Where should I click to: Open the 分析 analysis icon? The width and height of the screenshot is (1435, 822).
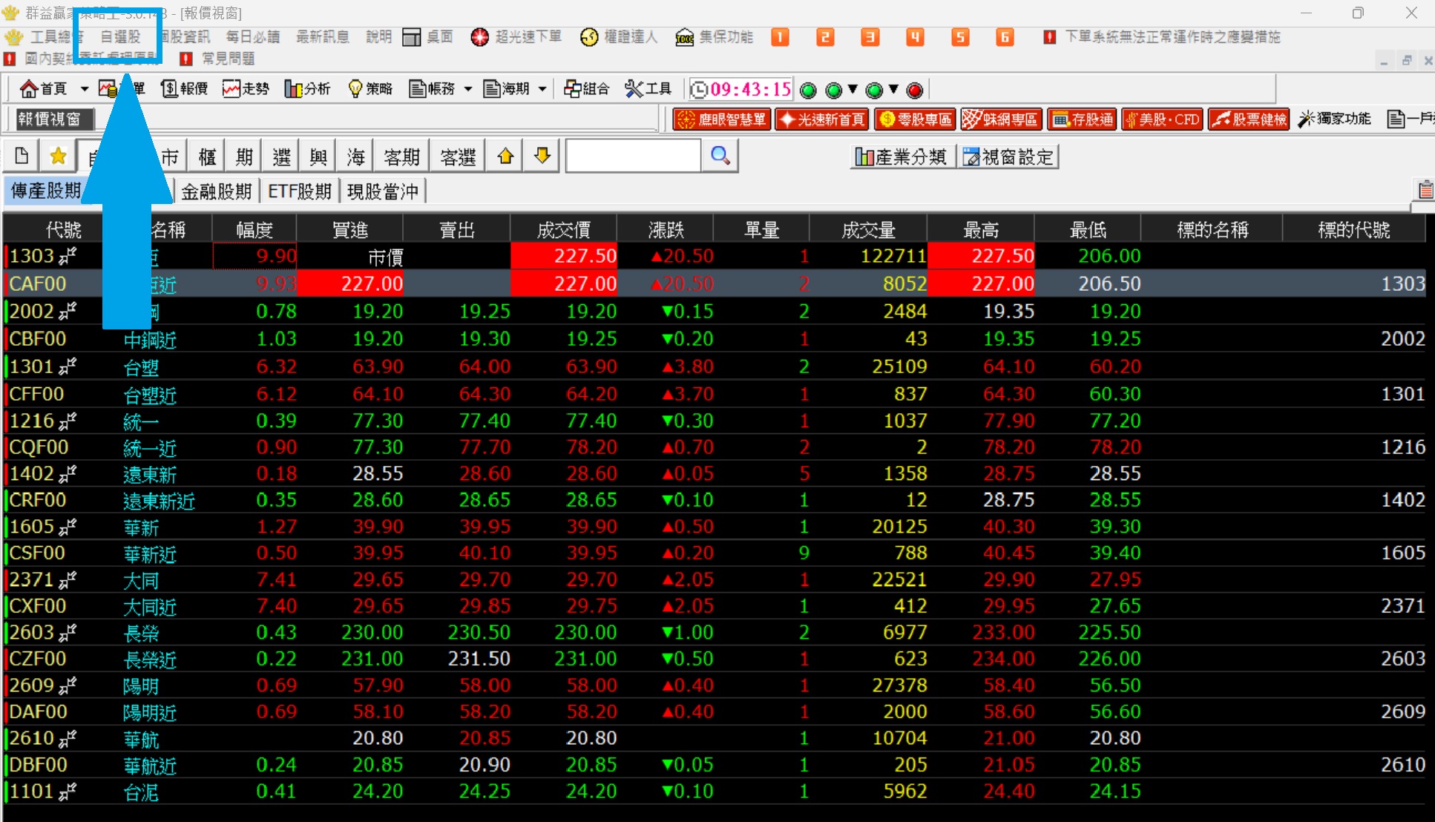point(307,89)
